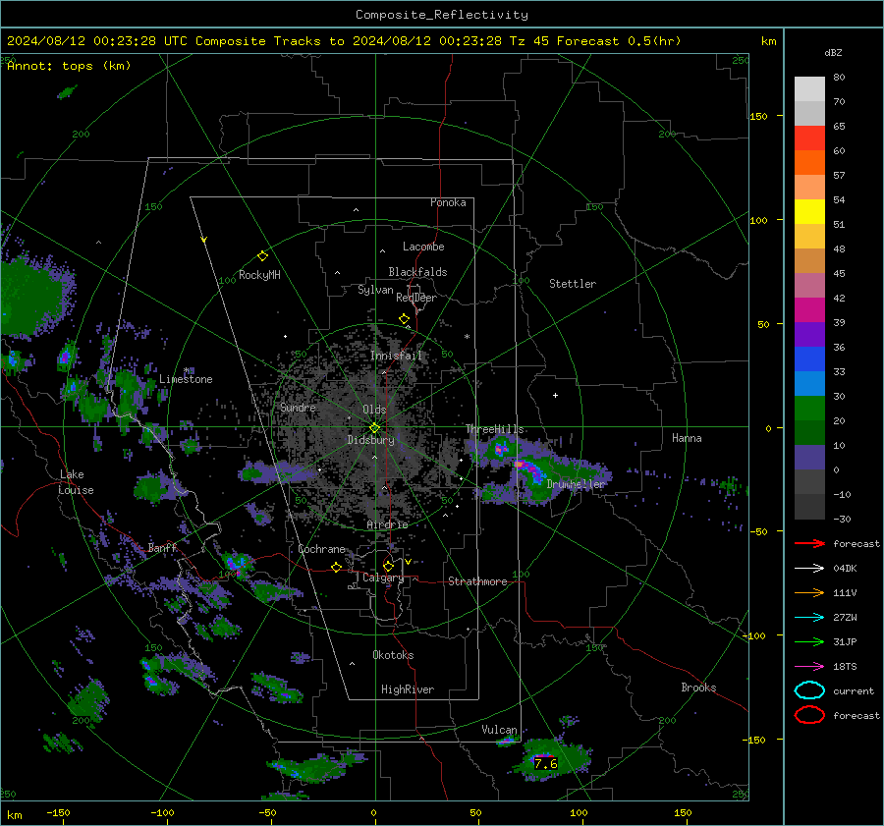Click the Vulcan town label
884x826 pixels.
[x=500, y=730]
